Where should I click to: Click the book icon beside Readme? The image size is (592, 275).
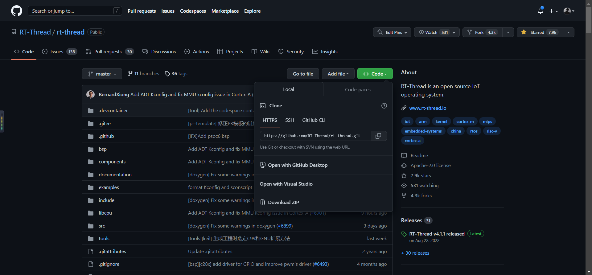404,156
